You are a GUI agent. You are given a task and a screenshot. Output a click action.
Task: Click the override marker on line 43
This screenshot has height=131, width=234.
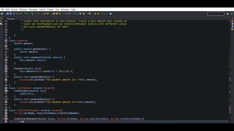(4, 99)
